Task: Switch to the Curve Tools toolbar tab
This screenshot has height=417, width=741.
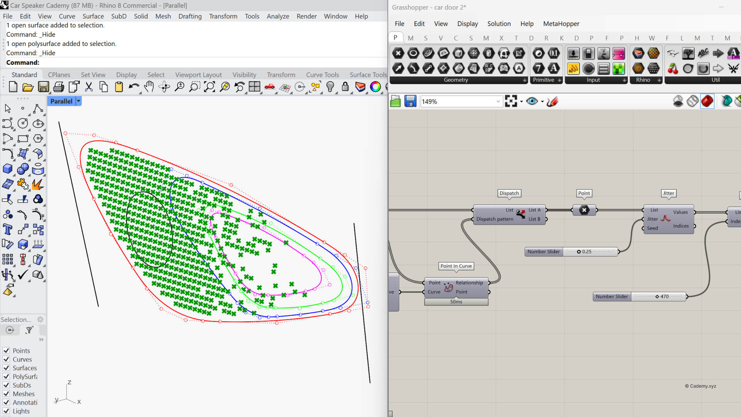Action: point(322,75)
